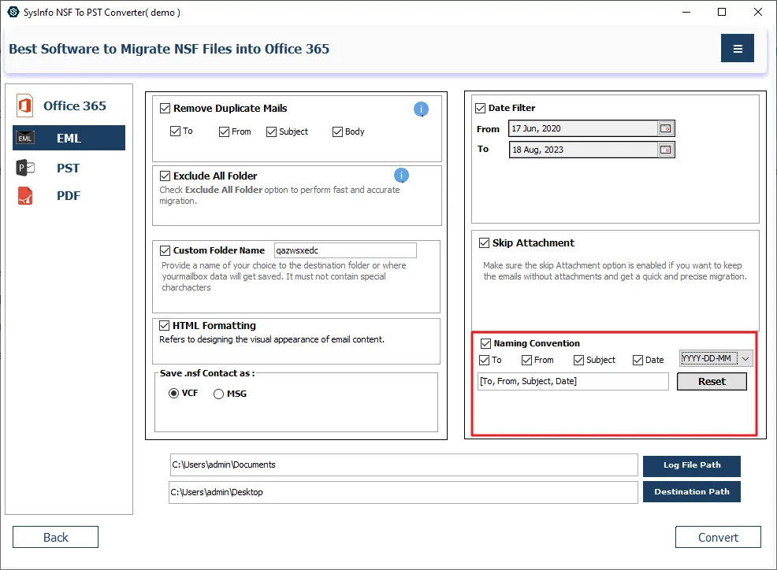Click the Convert button
Viewport: 777px width, 570px height.
click(x=718, y=537)
